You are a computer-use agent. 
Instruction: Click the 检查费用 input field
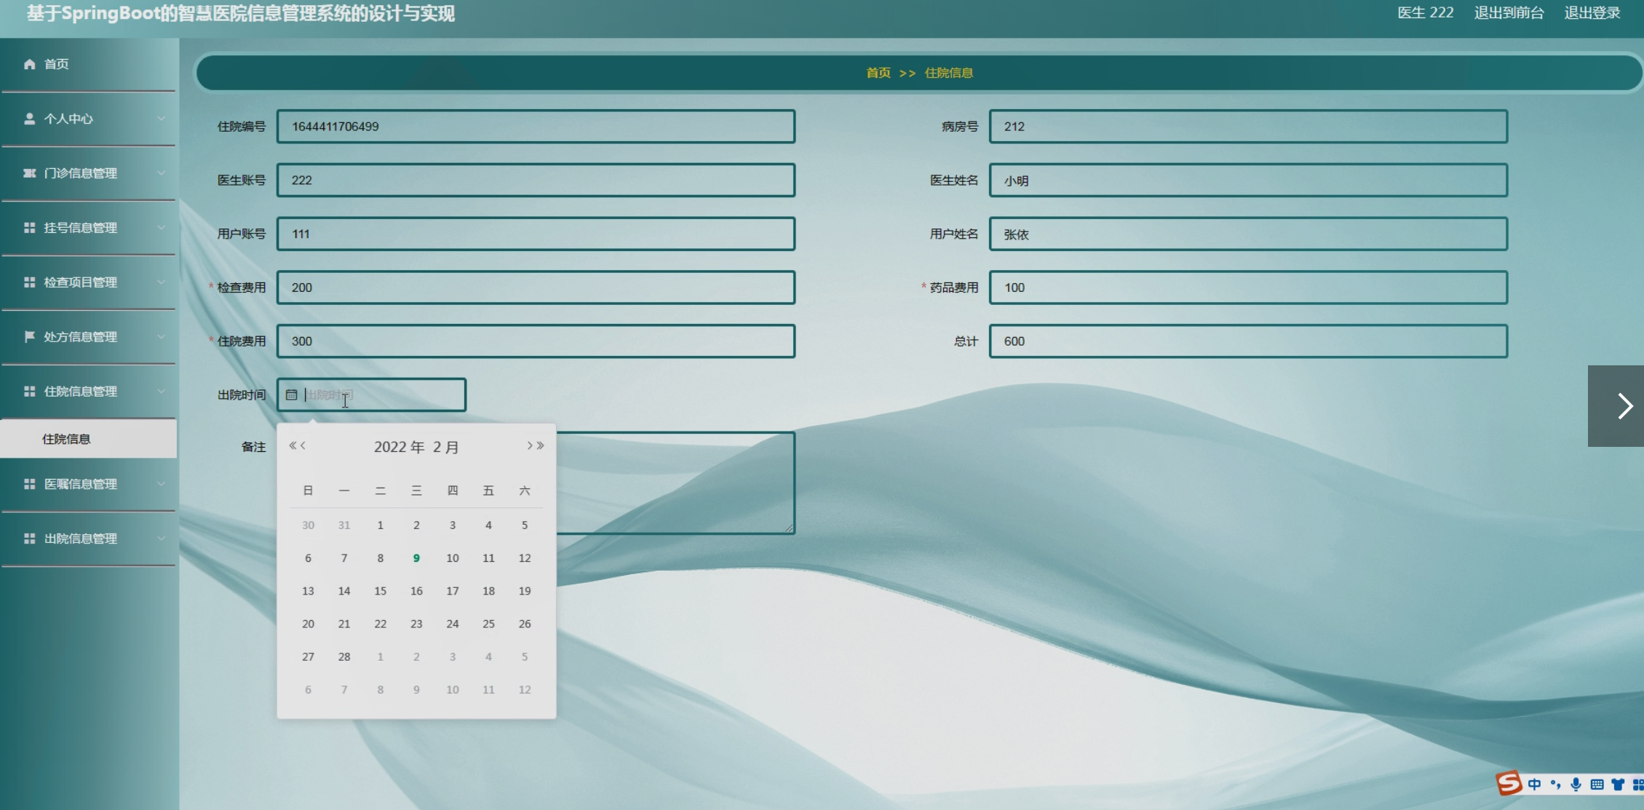point(535,287)
